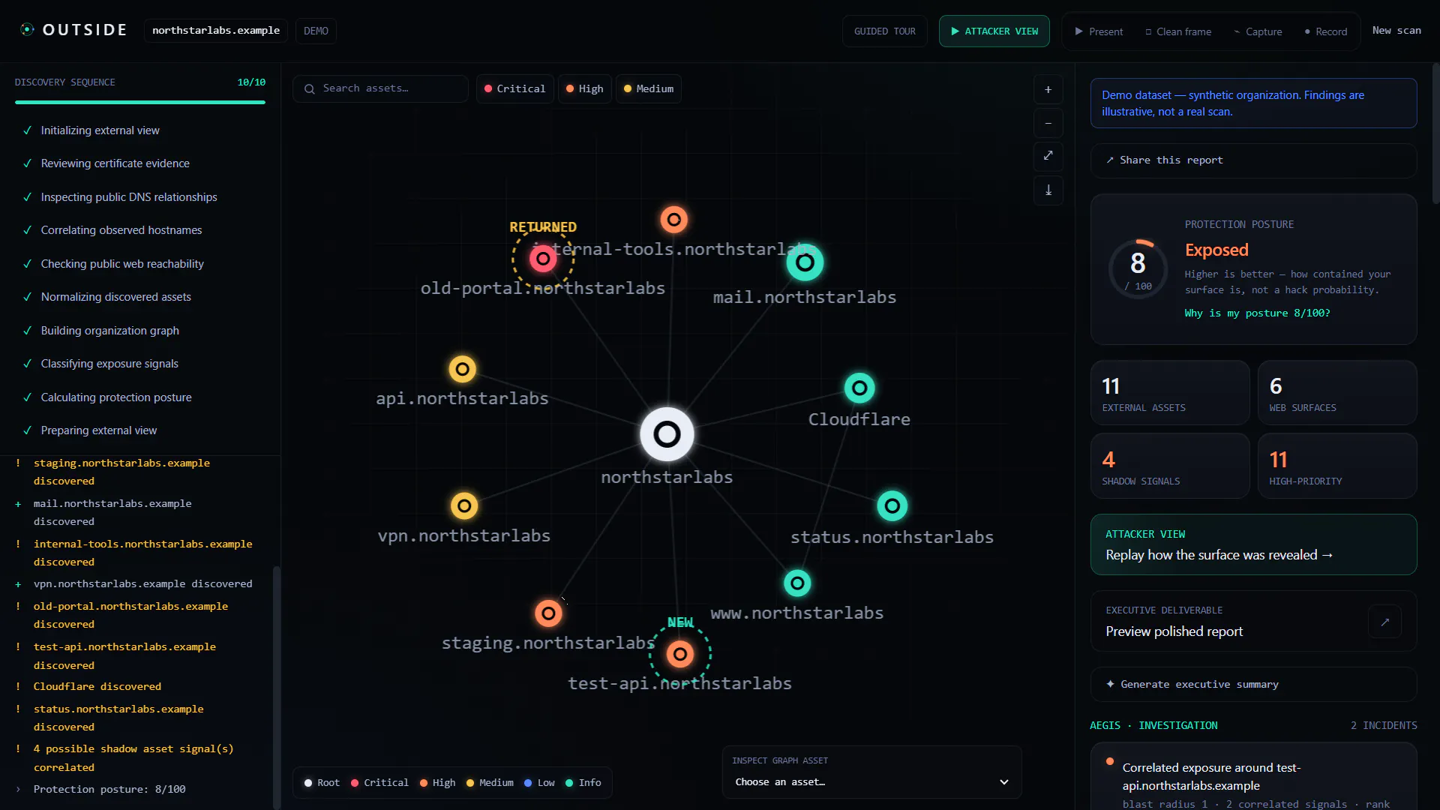The height and width of the screenshot is (810, 1440).
Task: Select the www.northstarlabs node
Action: (x=797, y=583)
